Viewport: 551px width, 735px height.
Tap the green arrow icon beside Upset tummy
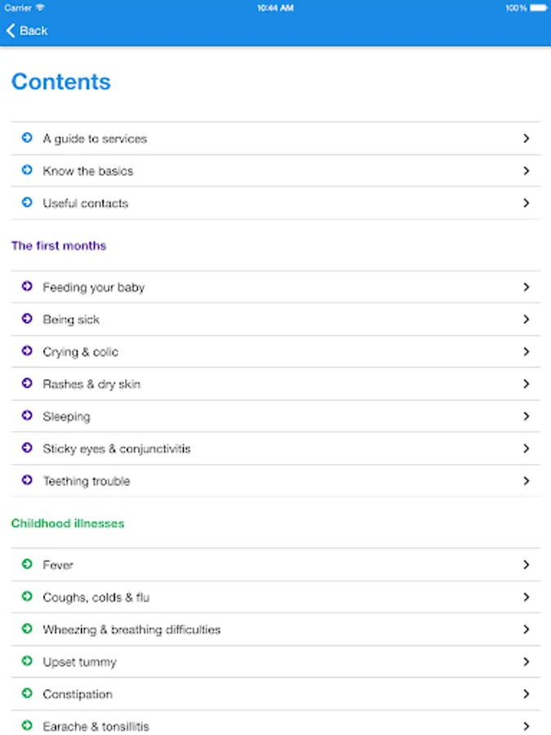click(x=27, y=662)
